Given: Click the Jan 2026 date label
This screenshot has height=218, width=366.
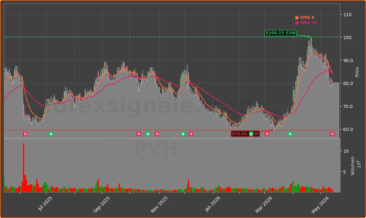Looking at the screenshot, I should (x=212, y=204).
